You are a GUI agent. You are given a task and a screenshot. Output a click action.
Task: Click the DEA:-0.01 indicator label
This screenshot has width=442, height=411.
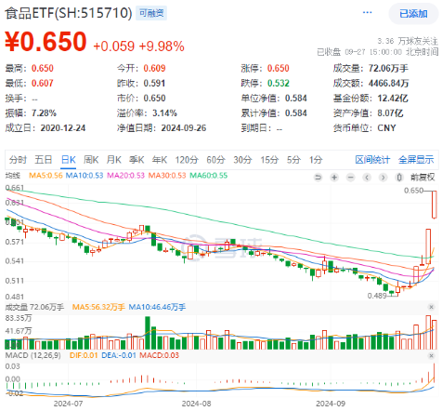(119, 355)
